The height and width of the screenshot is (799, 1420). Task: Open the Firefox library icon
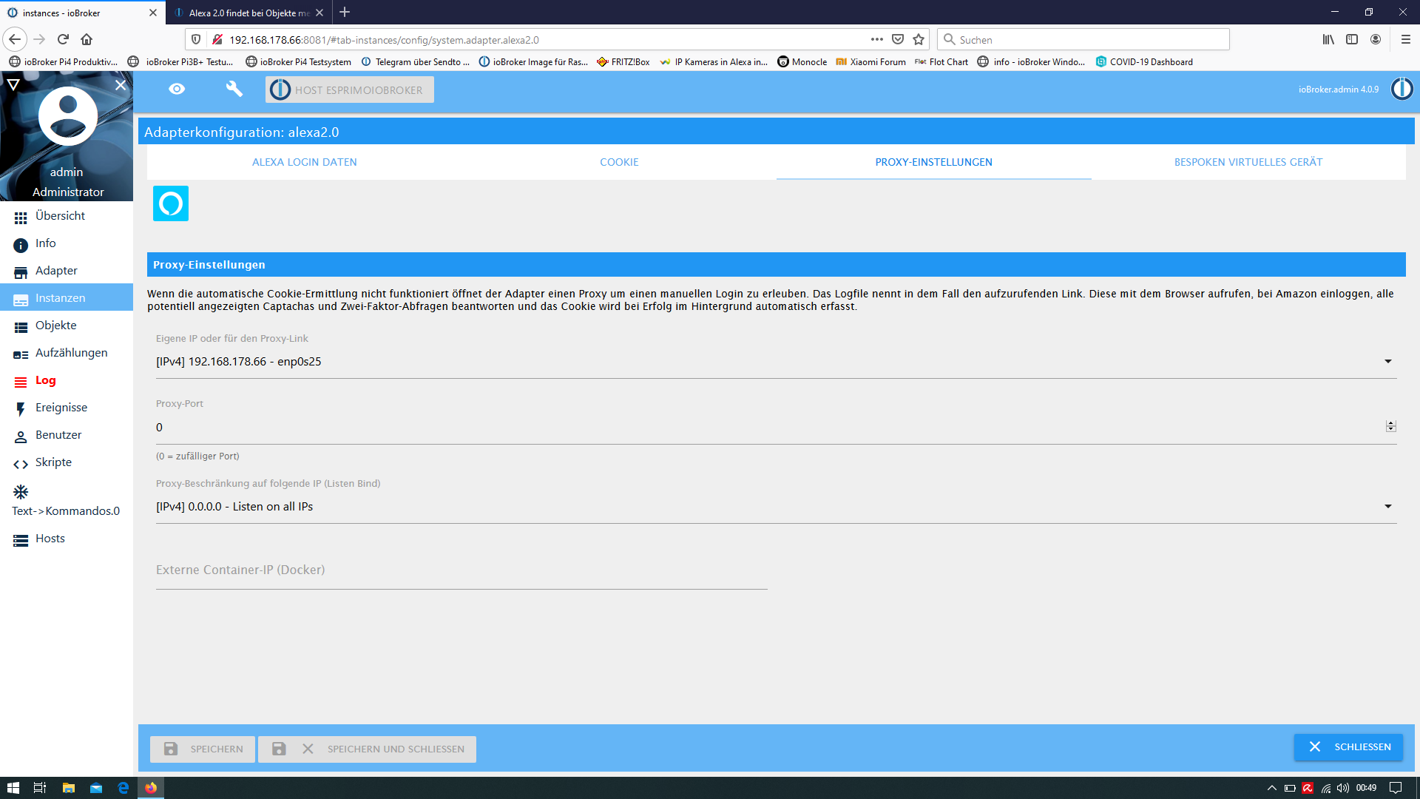point(1329,39)
